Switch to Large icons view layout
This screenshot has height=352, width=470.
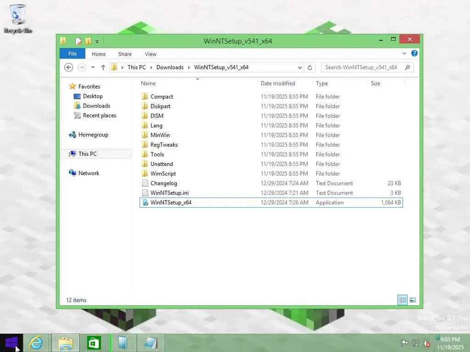pos(413,300)
